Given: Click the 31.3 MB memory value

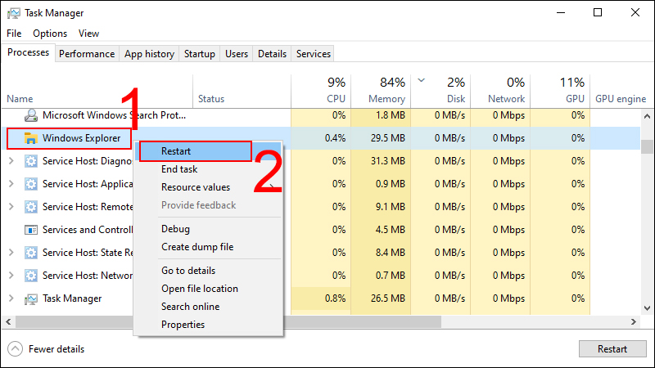Looking at the screenshot, I should pos(387,161).
